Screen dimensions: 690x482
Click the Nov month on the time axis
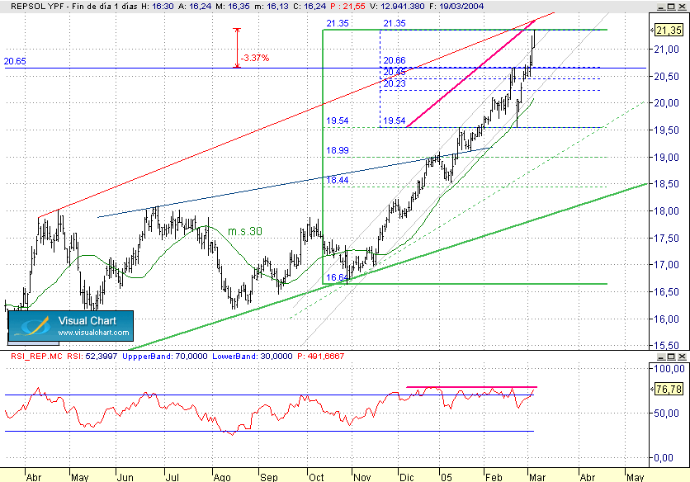(x=362, y=477)
